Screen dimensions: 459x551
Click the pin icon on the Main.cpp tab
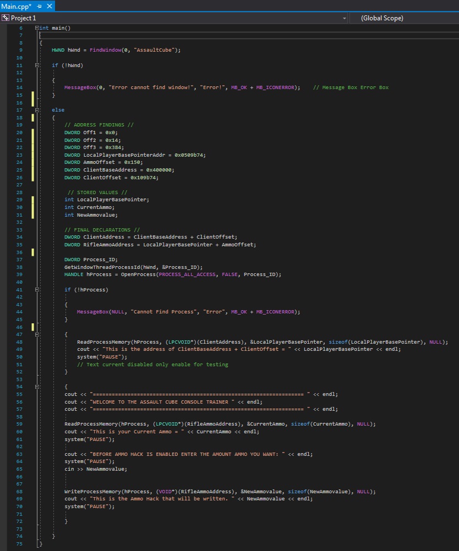coord(39,7)
